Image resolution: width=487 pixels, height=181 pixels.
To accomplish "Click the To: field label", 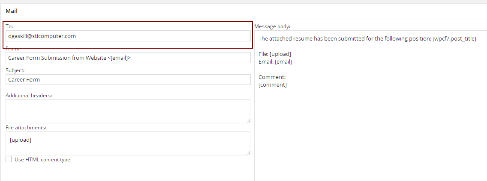I will click(x=9, y=26).
